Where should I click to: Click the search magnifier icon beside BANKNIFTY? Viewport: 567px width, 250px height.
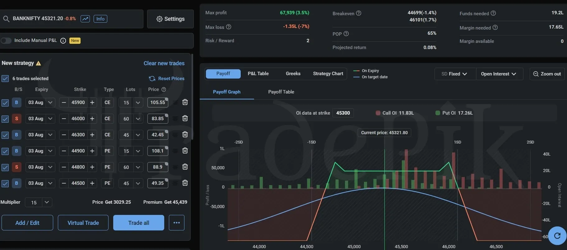tap(6, 19)
